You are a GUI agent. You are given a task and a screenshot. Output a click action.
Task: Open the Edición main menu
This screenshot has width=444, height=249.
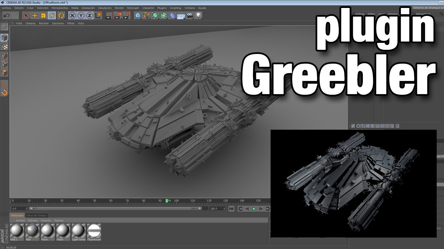click(19, 8)
